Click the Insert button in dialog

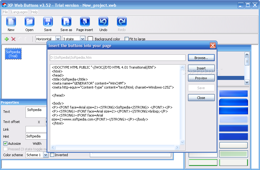tap(201, 68)
